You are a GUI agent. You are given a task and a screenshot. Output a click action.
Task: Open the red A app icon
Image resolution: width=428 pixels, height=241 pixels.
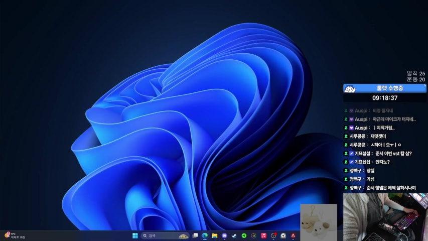click(x=293, y=235)
